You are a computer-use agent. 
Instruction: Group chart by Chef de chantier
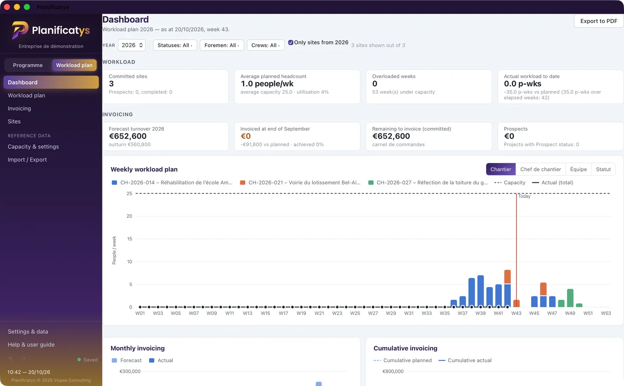click(x=541, y=169)
